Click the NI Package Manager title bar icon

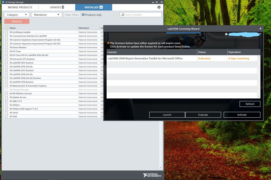(3, 2)
